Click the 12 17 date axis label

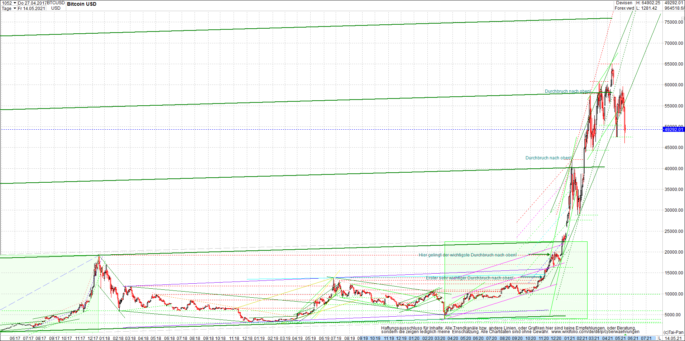pyautogui.click(x=94, y=338)
